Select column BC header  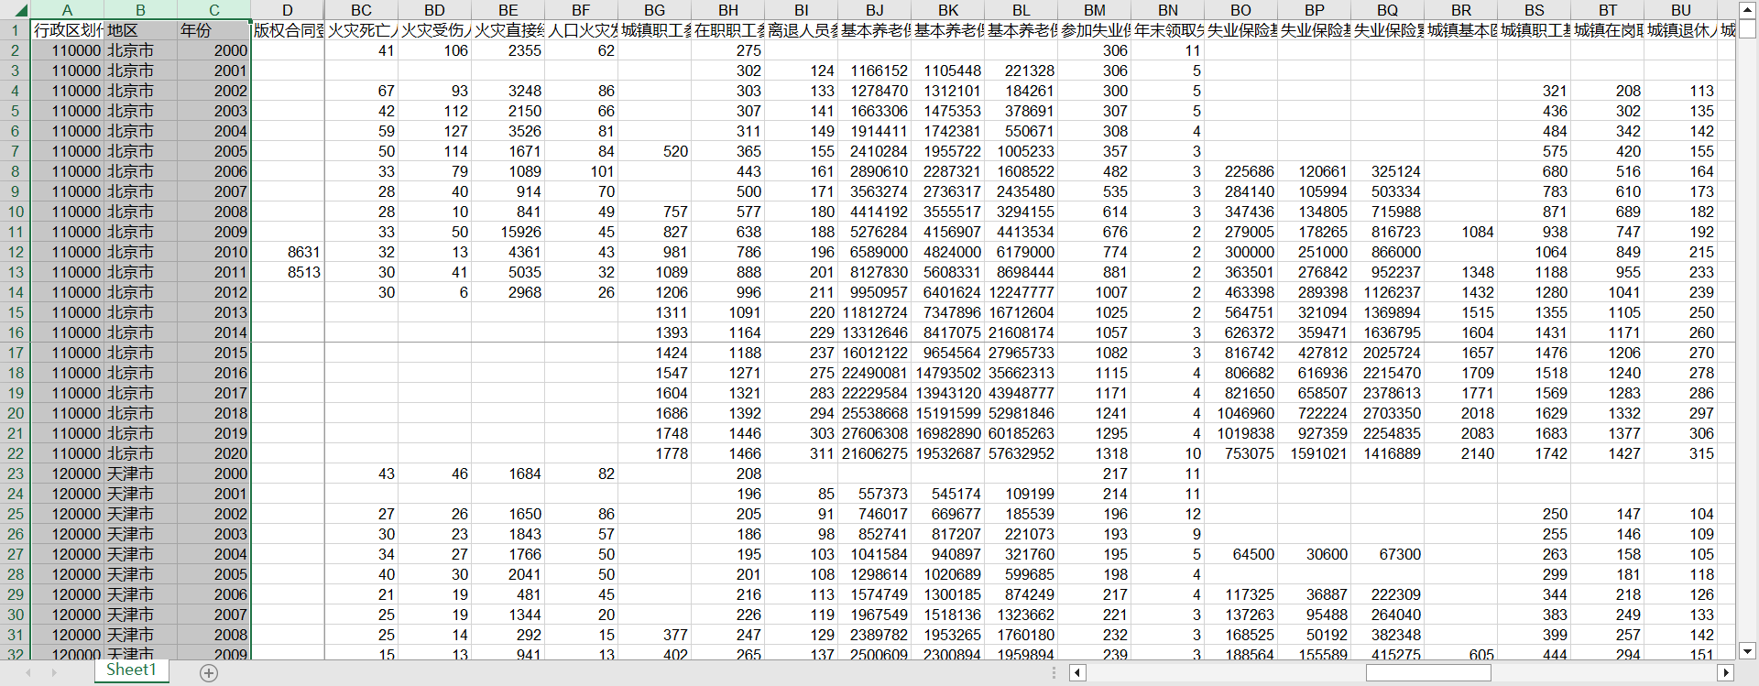pos(361,10)
